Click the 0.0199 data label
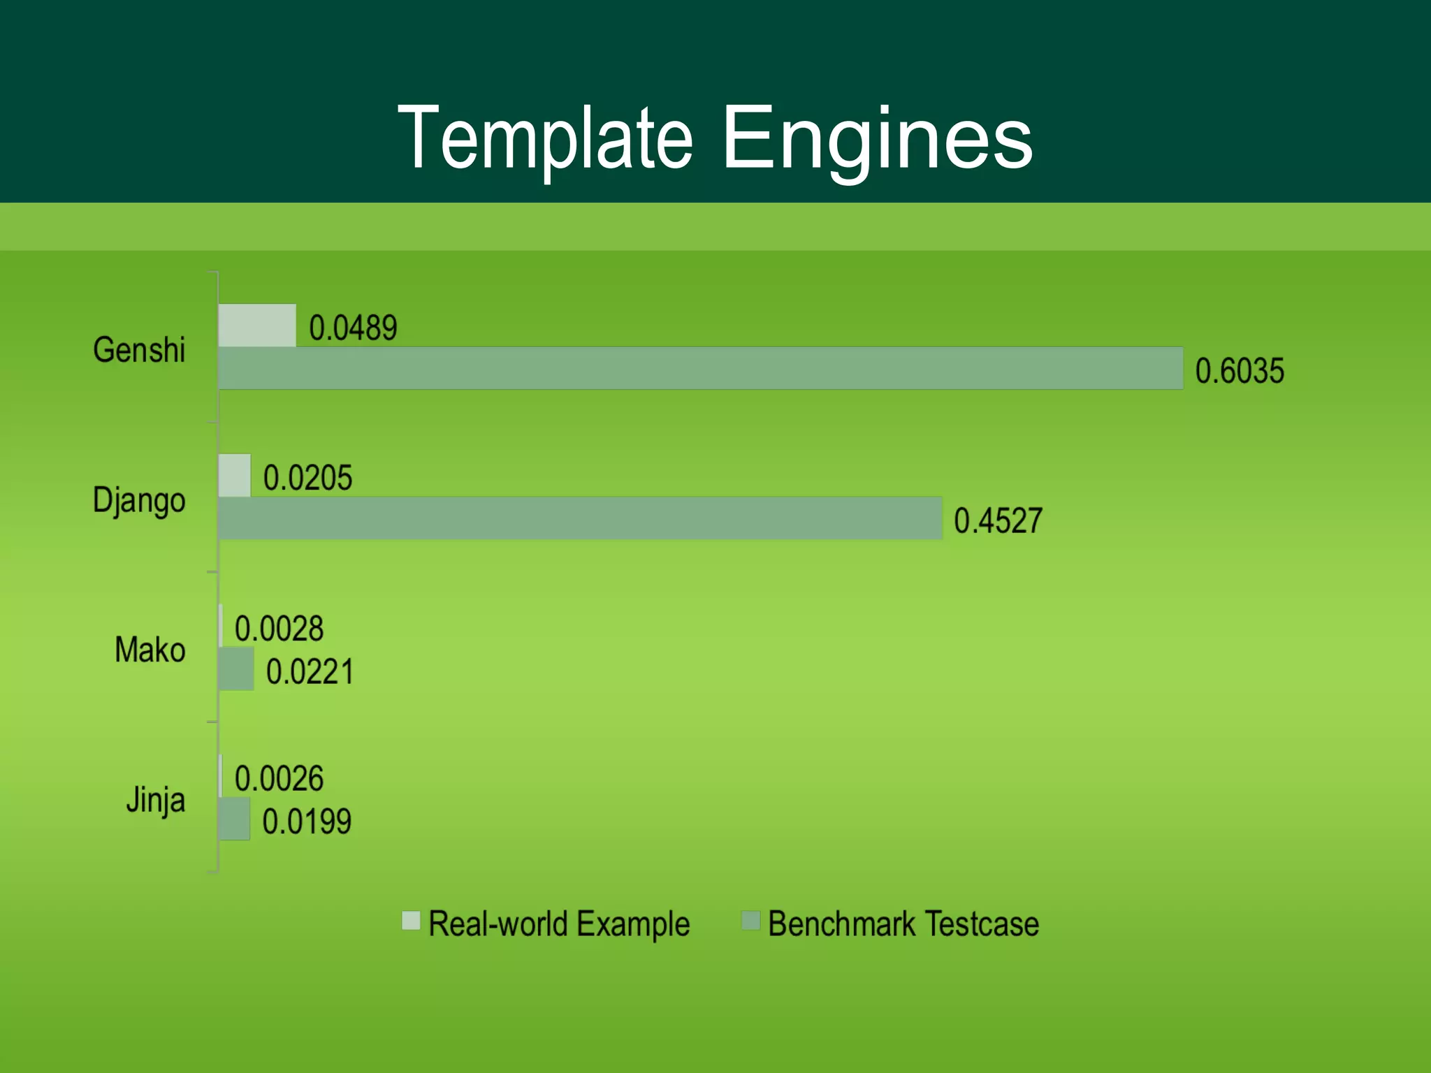The width and height of the screenshot is (1431, 1073). (x=307, y=822)
